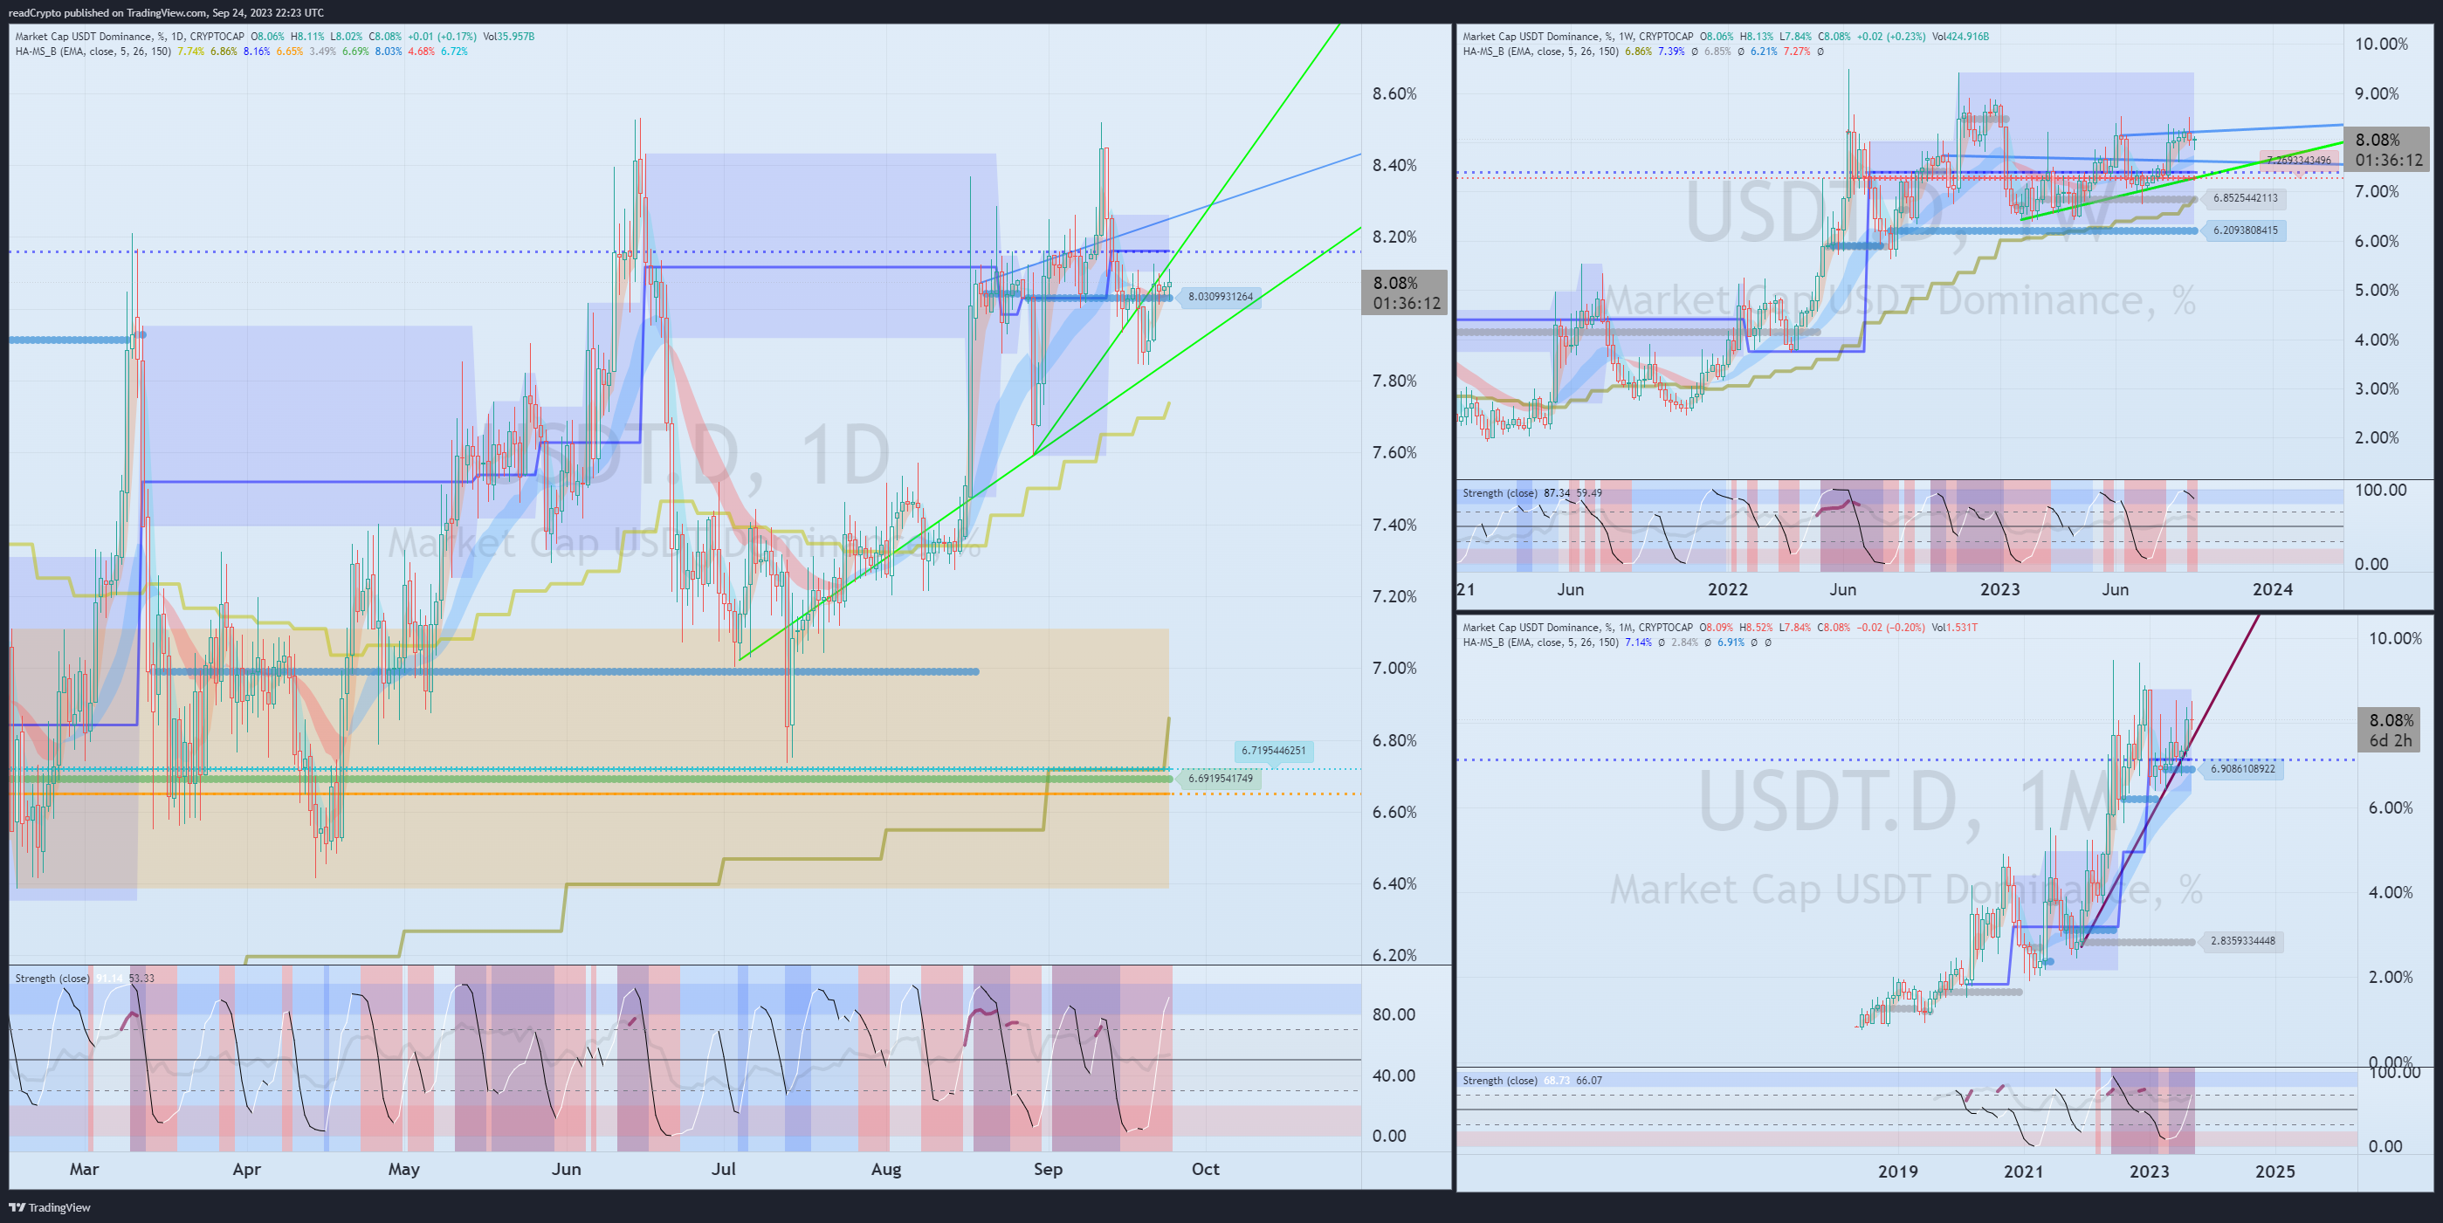Viewport: 2443px width, 1223px height.
Task: Click the 6.7195446251 price level label
Action: tap(1273, 750)
